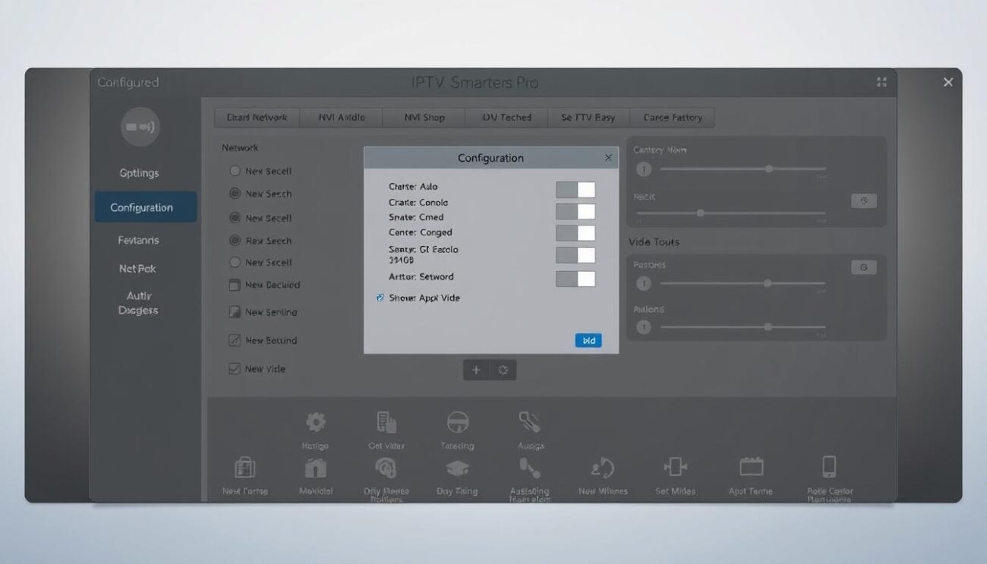Viewport: 987px width, 564px height.
Task: Click the Pastoris slider handle
Action: click(768, 283)
